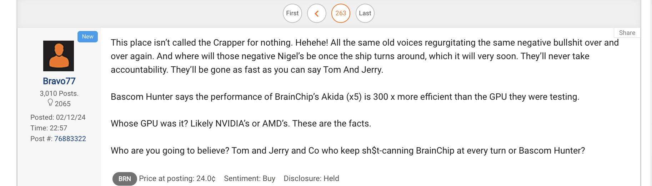
Task: Click the Time 22:57 text
Action: (49, 128)
